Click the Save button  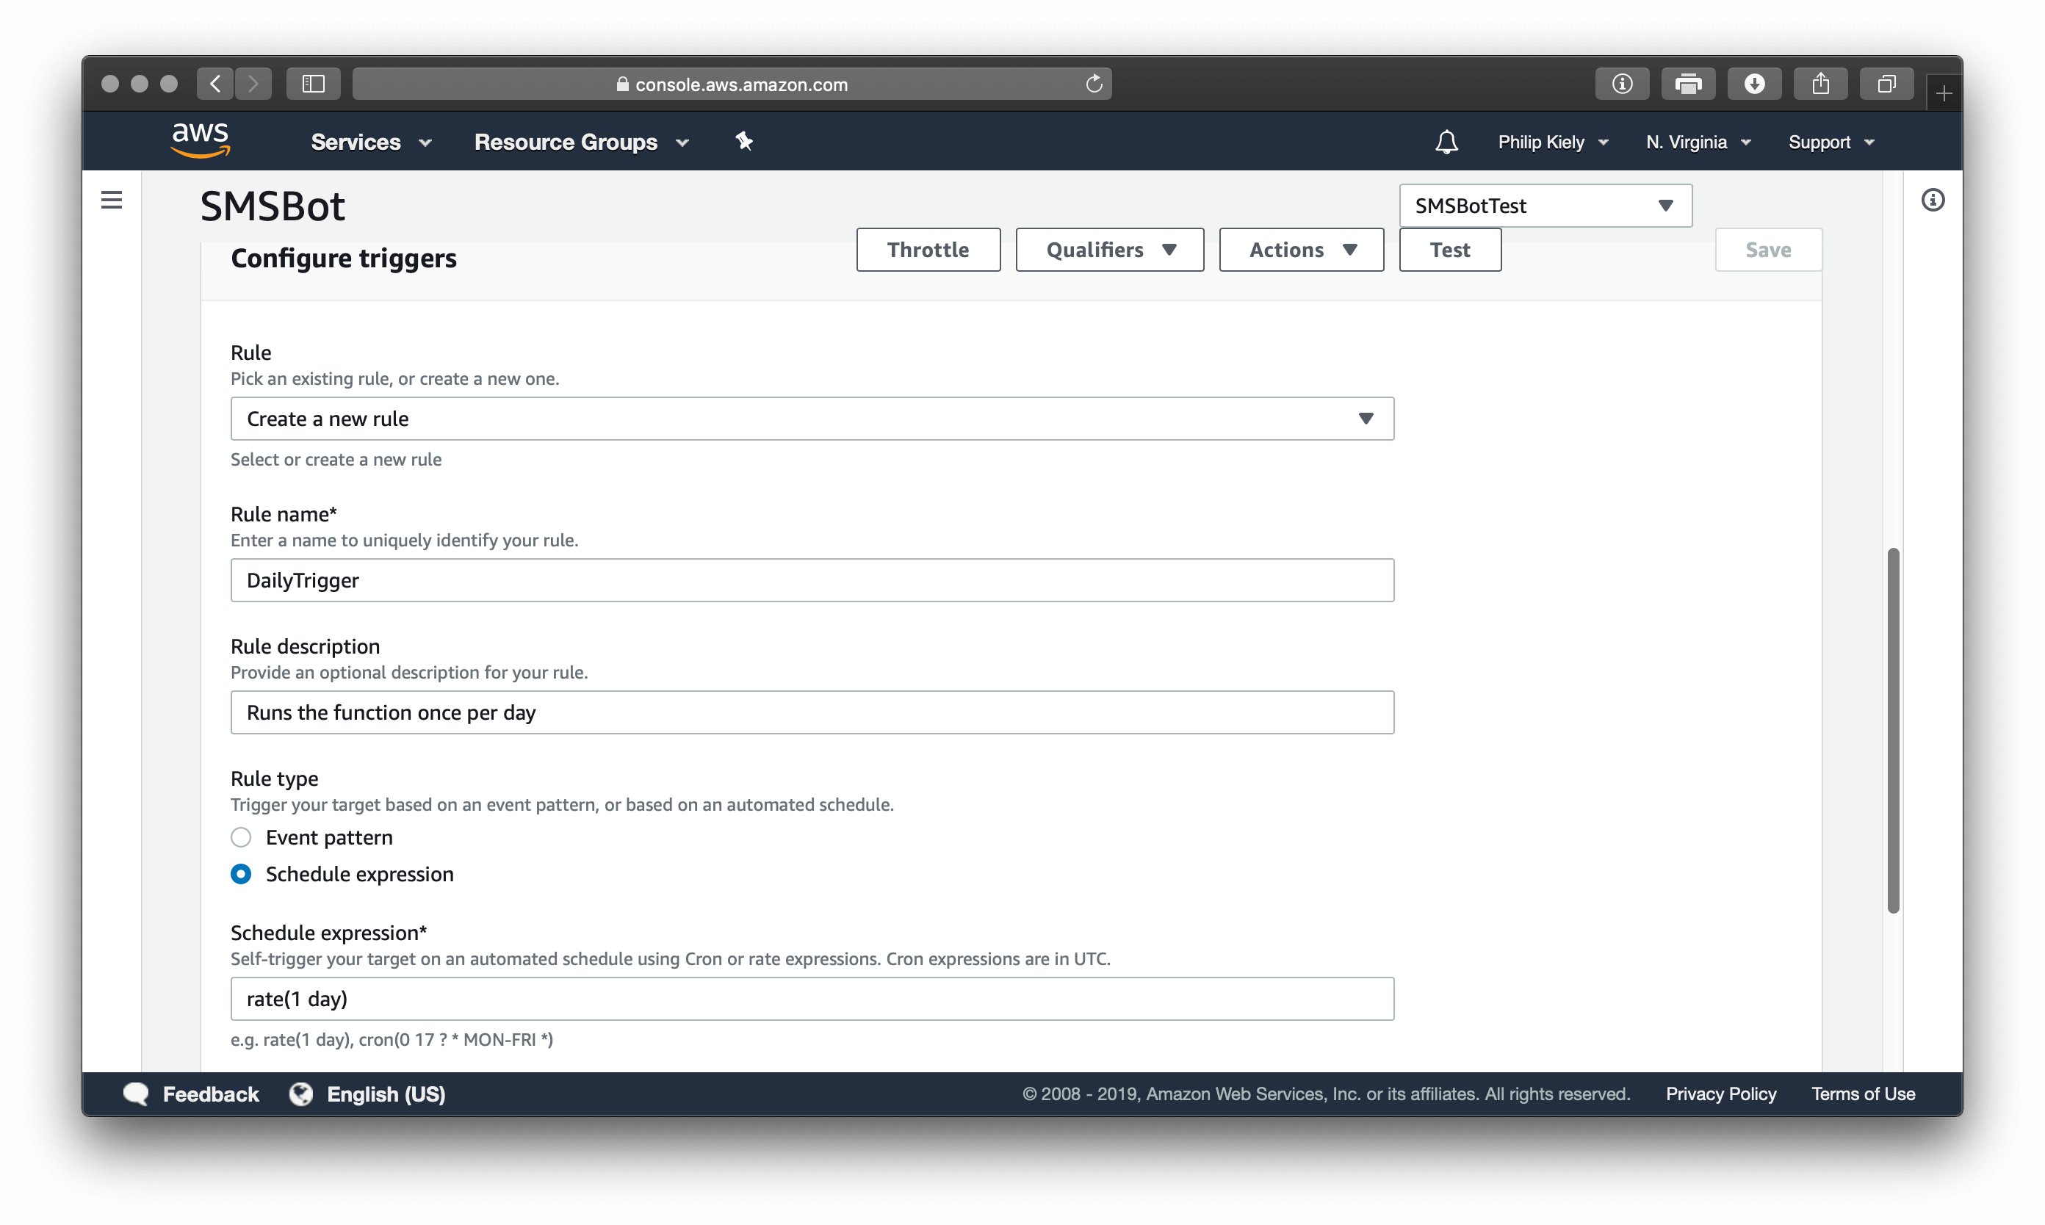[x=1767, y=249]
